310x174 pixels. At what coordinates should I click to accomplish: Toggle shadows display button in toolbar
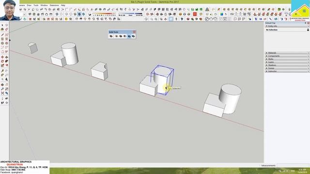pyautogui.click(x=90, y=14)
